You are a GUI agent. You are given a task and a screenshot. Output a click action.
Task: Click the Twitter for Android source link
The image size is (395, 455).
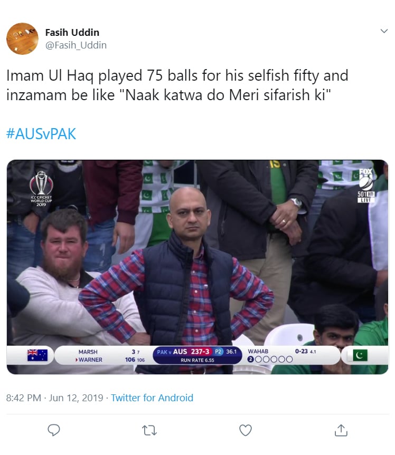pyautogui.click(x=152, y=398)
